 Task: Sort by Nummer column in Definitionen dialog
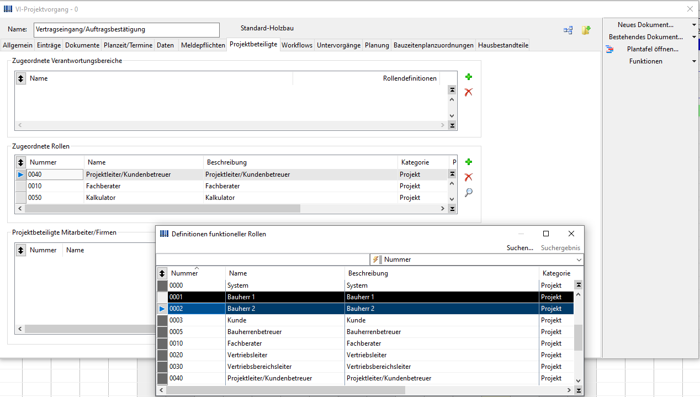(196, 273)
